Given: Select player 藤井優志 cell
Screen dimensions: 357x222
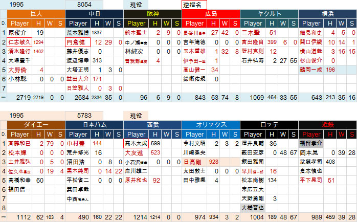Looking at the screenshot, I should coord(78,52).
